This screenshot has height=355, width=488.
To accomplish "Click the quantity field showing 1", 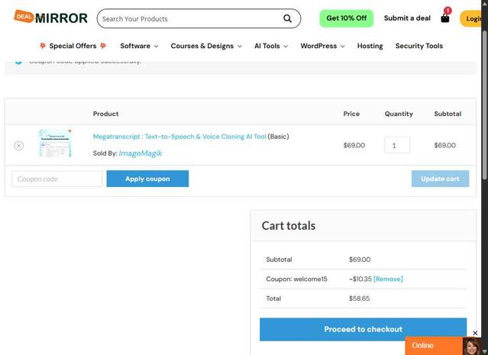I will coord(397,145).
